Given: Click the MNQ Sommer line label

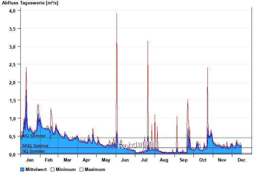Looking at the screenshot, I should (36, 146).
